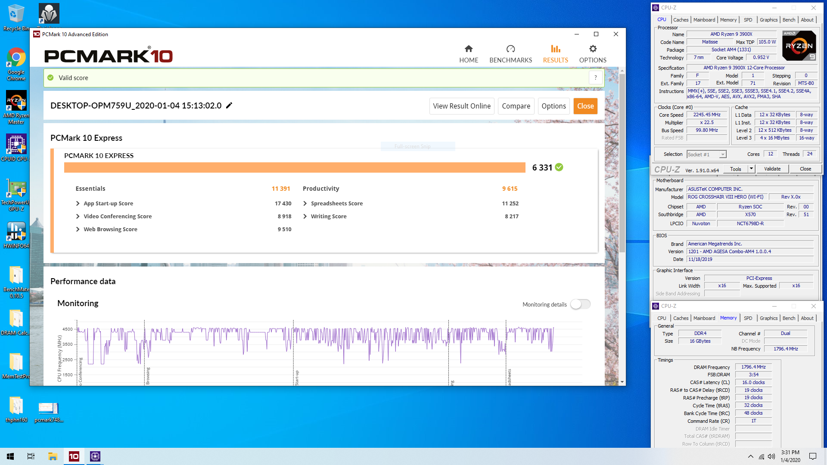Switch to PCMark 10 taskbar icon
Viewport: 827px width, 465px height.
(x=74, y=456)
